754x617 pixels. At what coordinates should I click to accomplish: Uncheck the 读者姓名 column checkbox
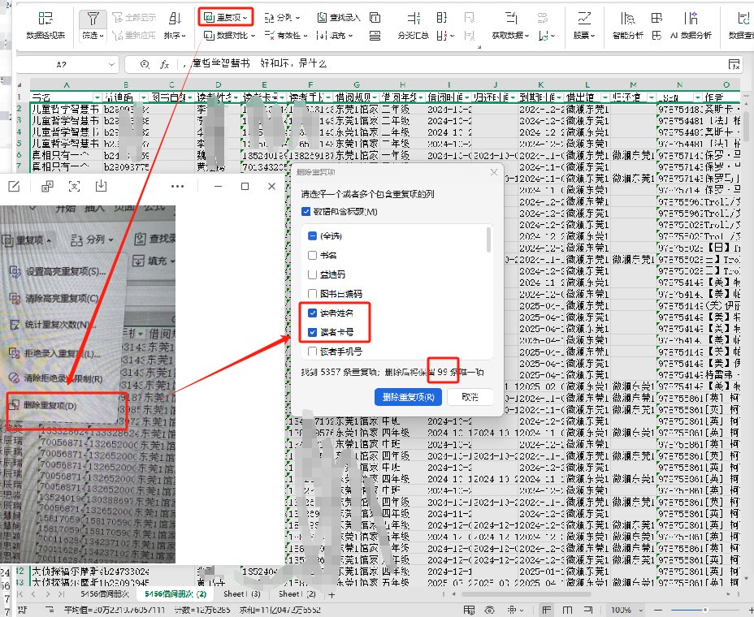313,313
